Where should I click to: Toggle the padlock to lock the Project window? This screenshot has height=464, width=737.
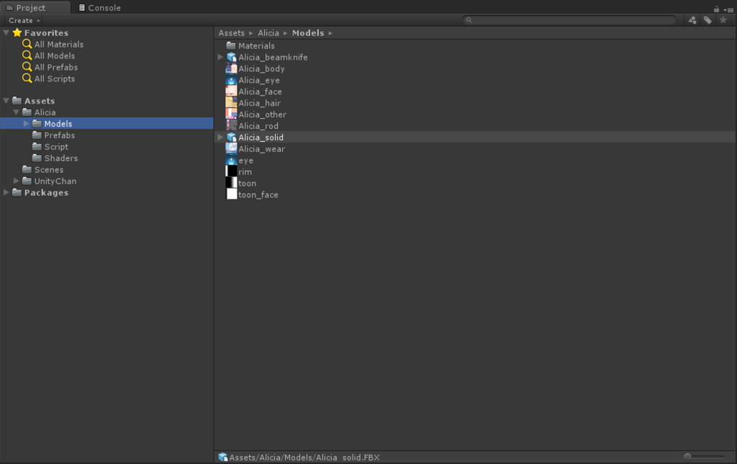[x=716, y=8]
